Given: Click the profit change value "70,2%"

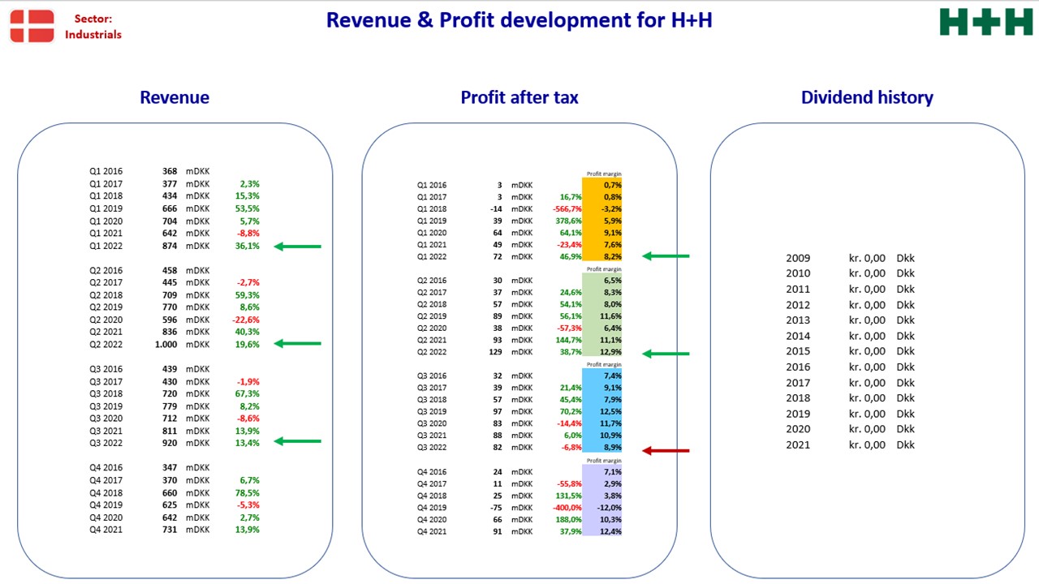Looking at the screenshot, I should click(570, 412).
